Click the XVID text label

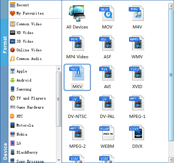tap(137, 87)
